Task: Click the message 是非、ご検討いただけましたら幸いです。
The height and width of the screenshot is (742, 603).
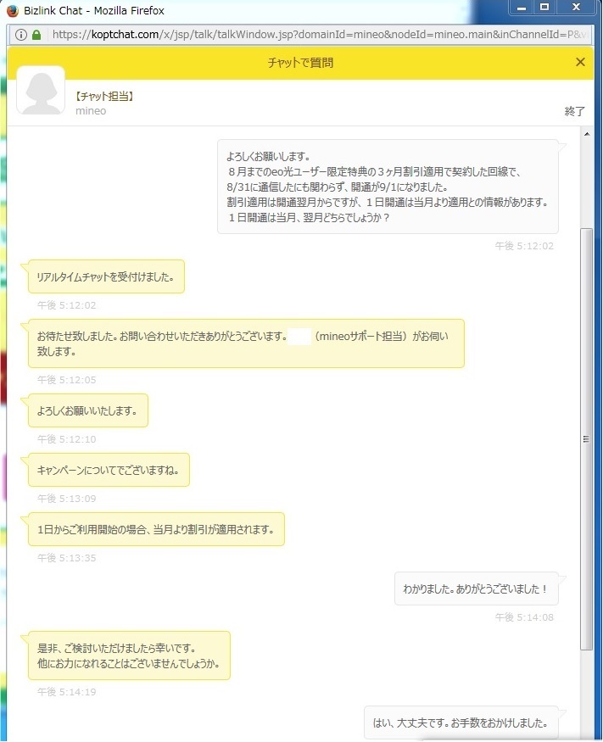Action: [129, 656]
